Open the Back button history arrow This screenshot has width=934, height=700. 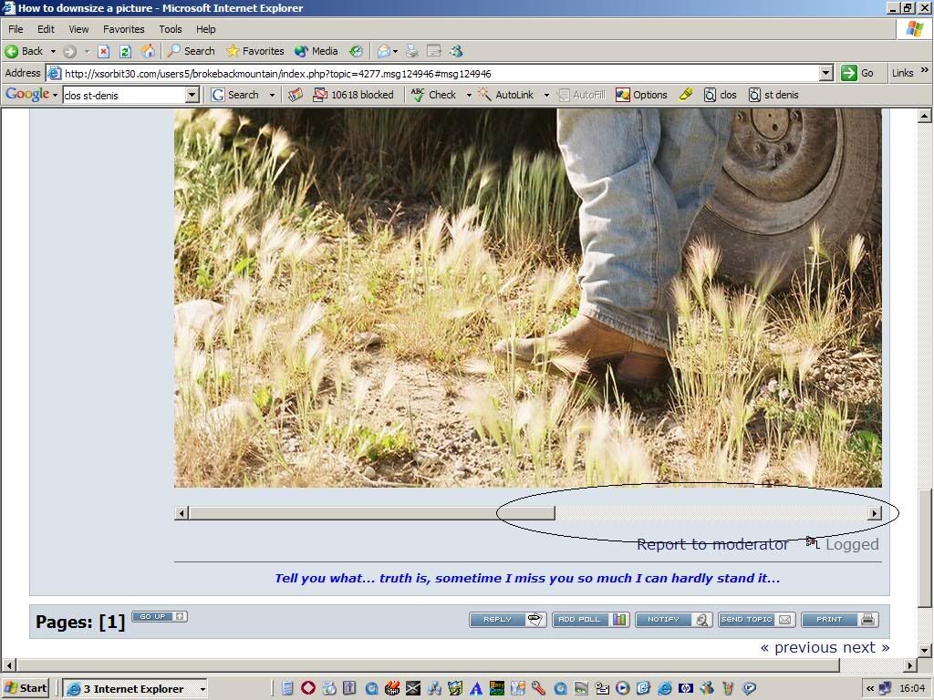click(x=53, y=51)
